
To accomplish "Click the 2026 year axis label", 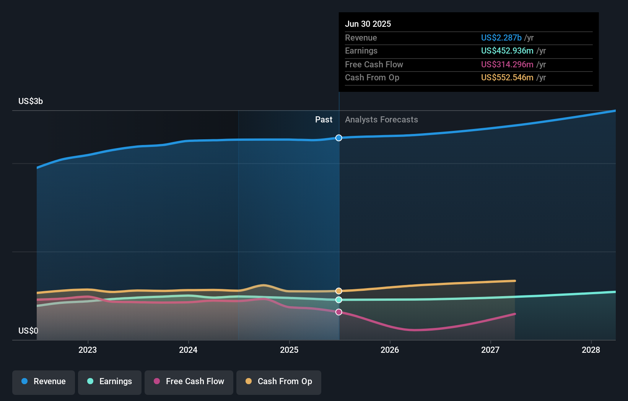I will click(390, 350).
